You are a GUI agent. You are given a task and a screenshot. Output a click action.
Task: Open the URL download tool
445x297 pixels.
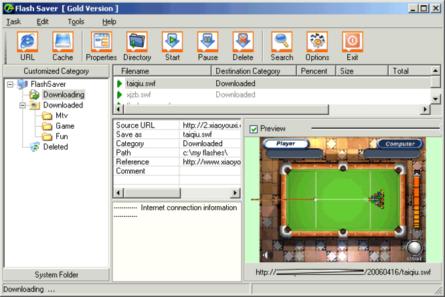[x=27, y=47]
